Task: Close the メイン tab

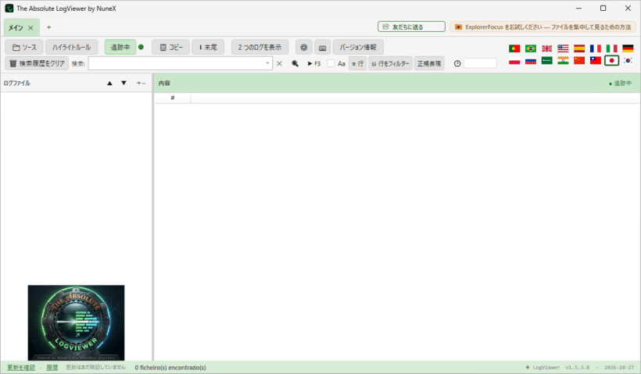Action: point(30,28)
